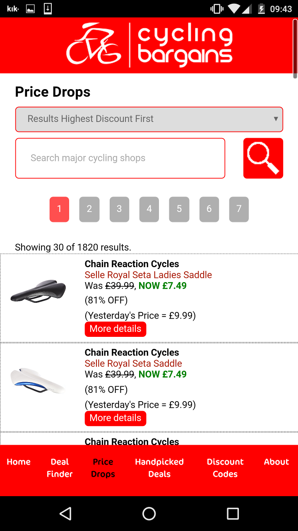This screenshot has width=298, height=531.
Task: View More details for Seta Ladies Saddle
Action: pyautogui.click(x=115, y=329)
